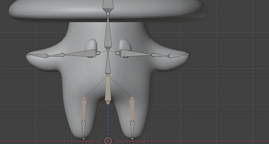The width and height of the screenshot is (269, 144).
Task: Click the foot tip joint of the right leg
Action: pyautogui.click(x=132, y=139)
